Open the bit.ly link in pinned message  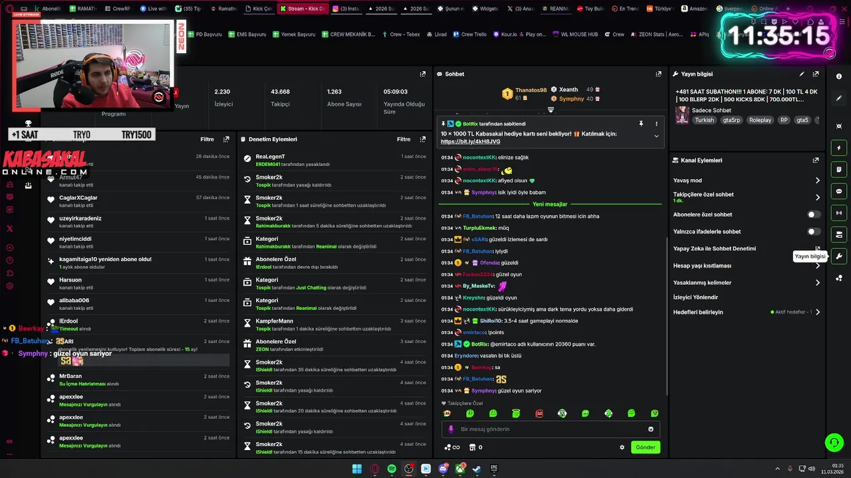[470, 141]
